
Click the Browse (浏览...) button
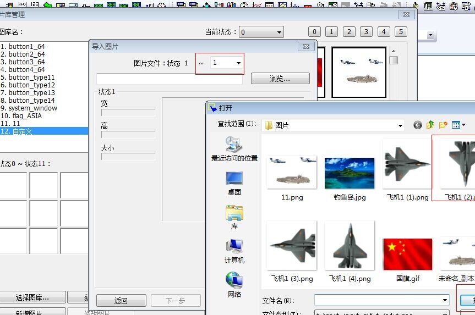pos(280,79)
